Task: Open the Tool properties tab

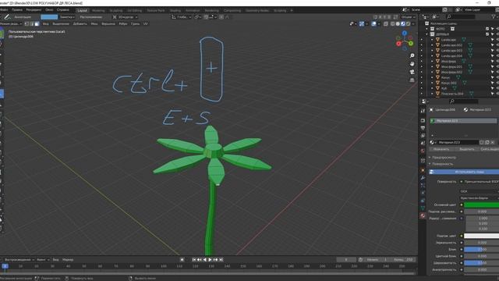Action: click(x=423, y=111)
